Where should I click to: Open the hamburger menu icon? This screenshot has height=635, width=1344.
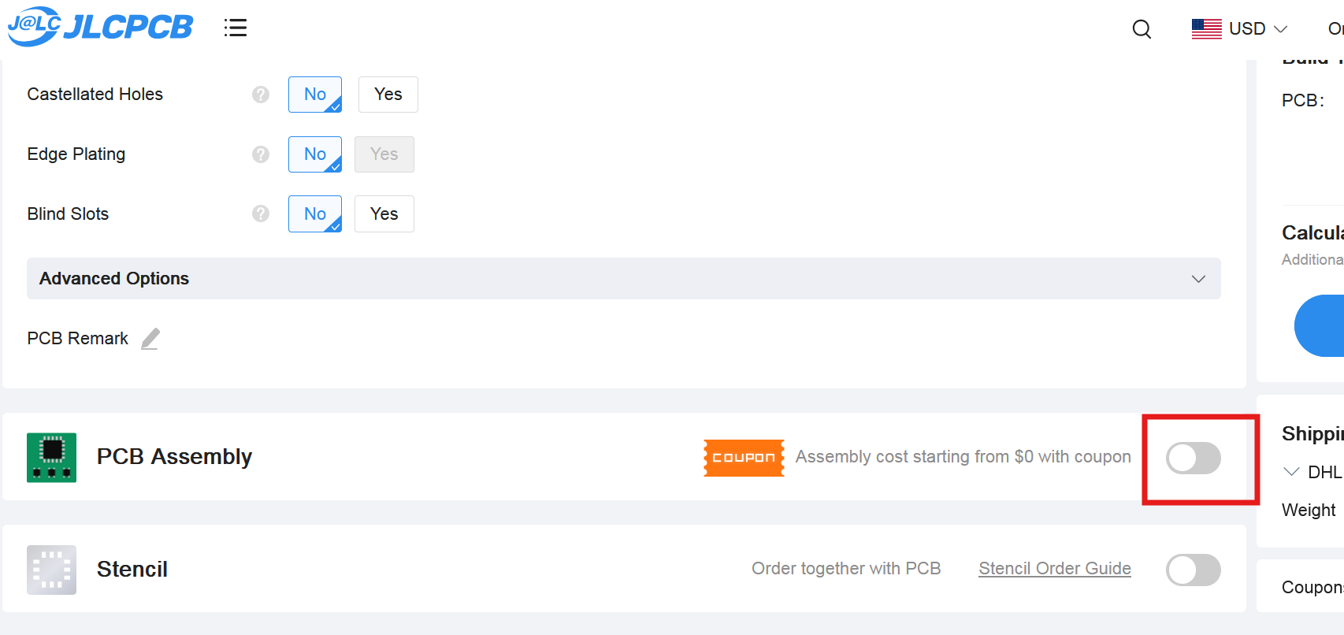235,28
